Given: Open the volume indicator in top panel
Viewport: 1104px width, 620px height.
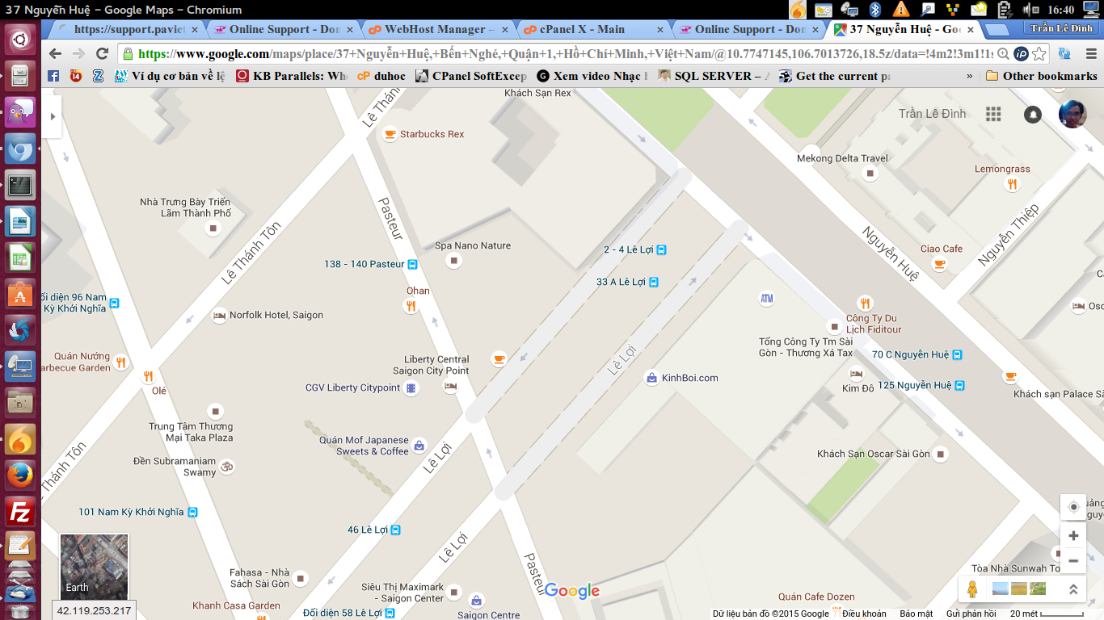Looking at the screenshot, I should tap(1030, 9).
